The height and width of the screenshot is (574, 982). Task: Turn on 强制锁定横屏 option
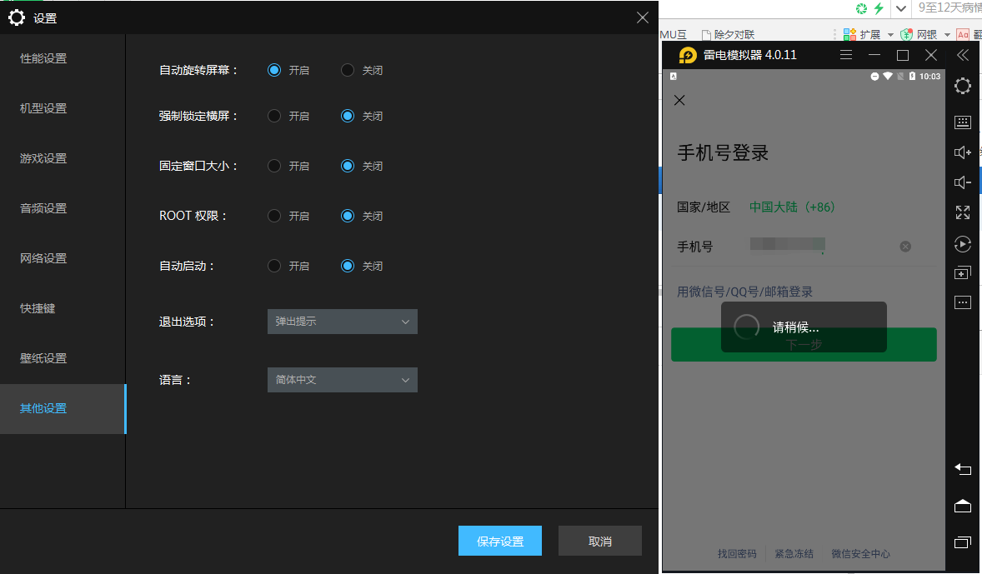tap(274, 117)
